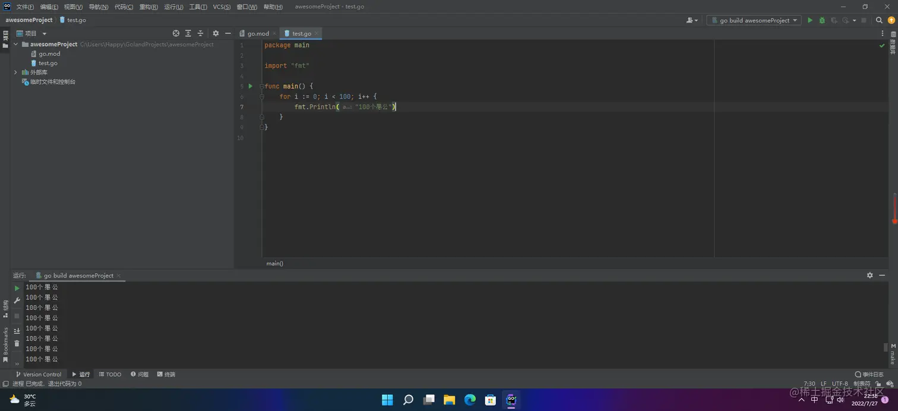898x411 pixels.
Task: Click scroll to end icon in run panel
Action: click(17, 331)
